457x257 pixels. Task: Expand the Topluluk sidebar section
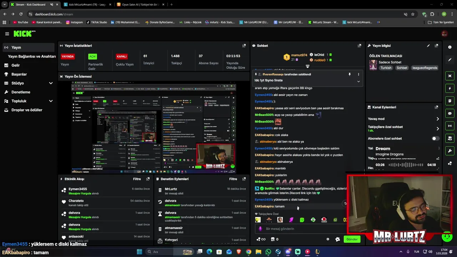point(51,101)
